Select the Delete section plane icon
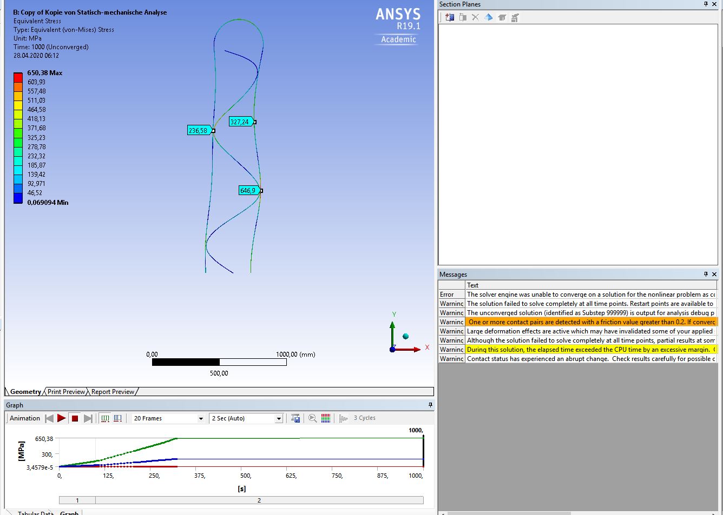The width and height of the screenshot is (723, 515). [475, 17]
